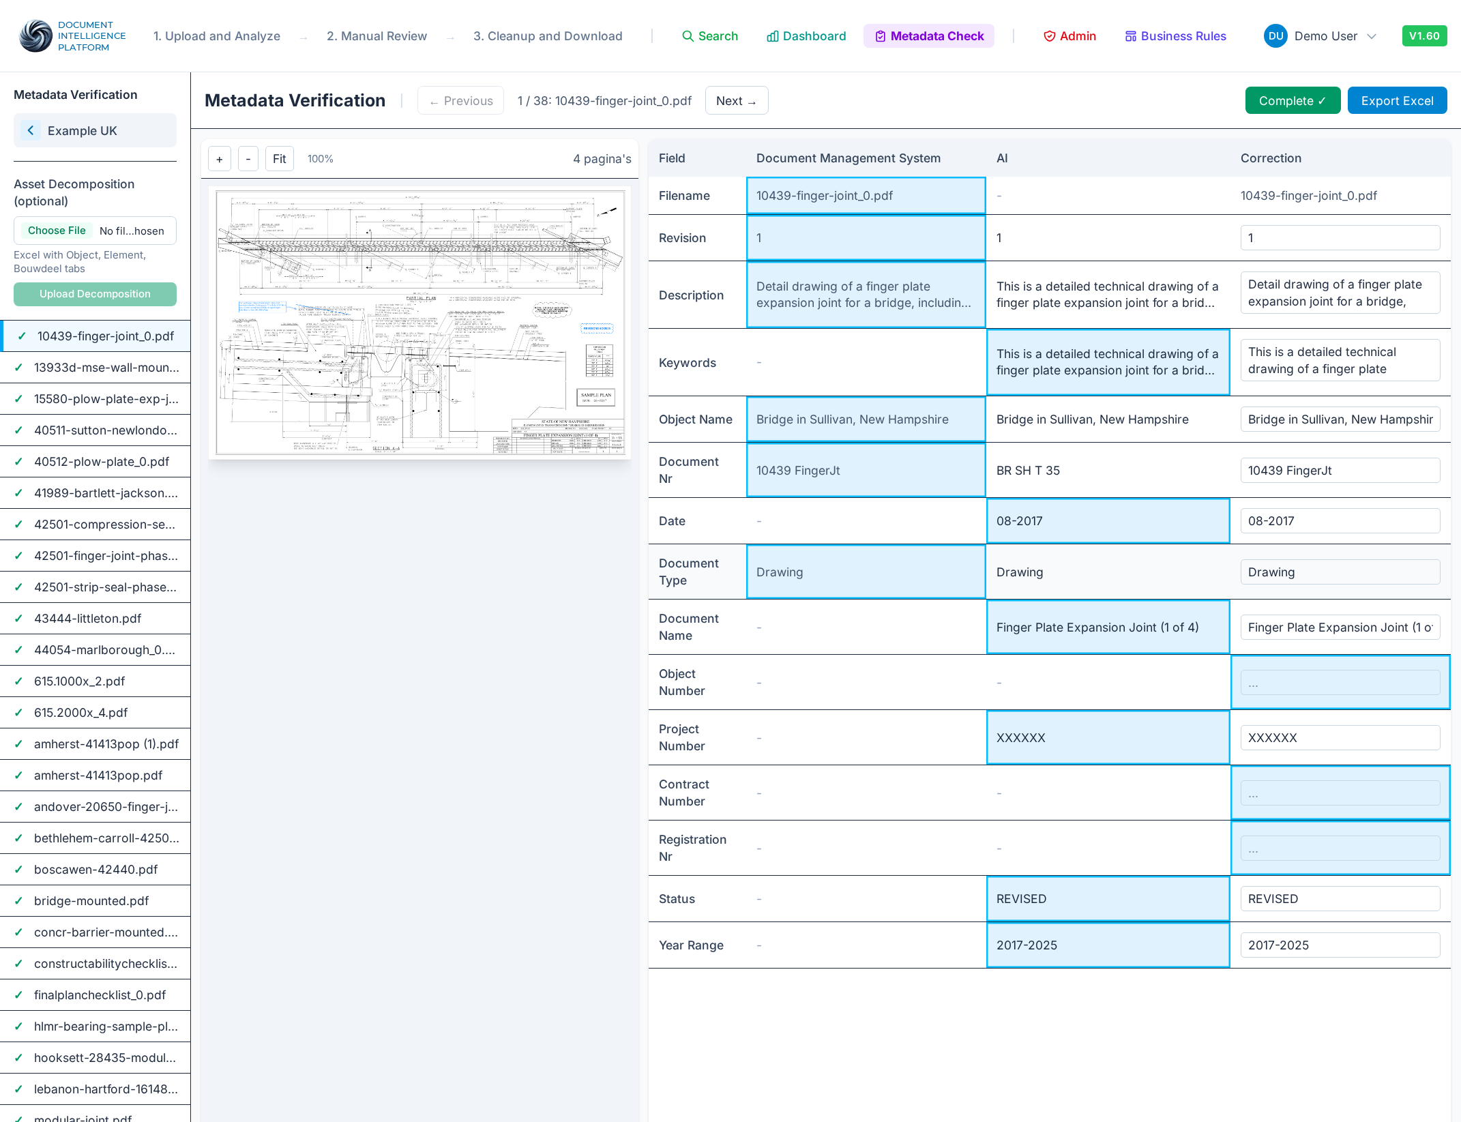
Task: Open Metadata Check tab
Action: [929, 36]
